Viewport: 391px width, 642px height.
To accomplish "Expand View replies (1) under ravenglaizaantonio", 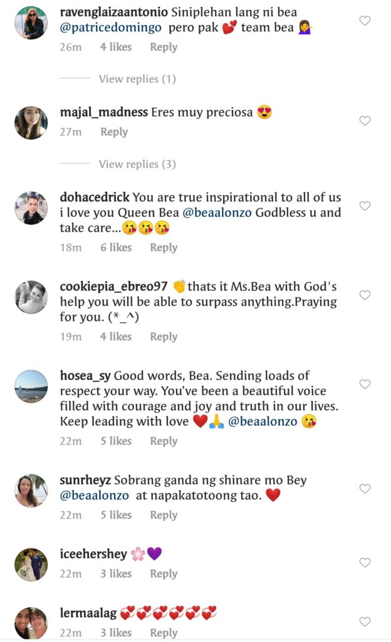I will (x=137, y=79).
